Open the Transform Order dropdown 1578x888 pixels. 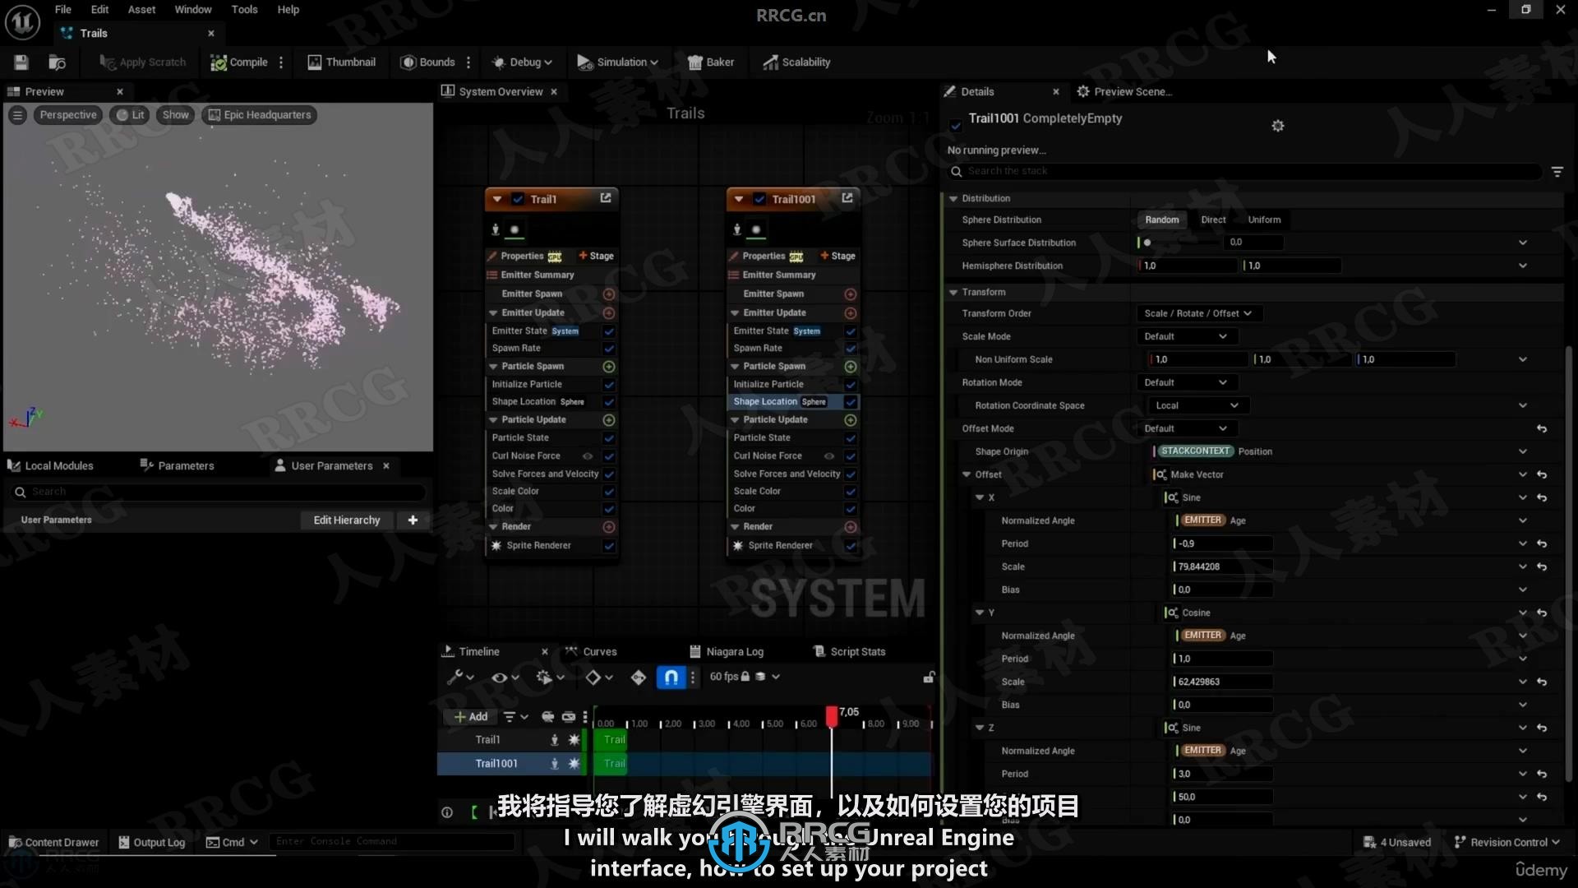[1198, 313]
